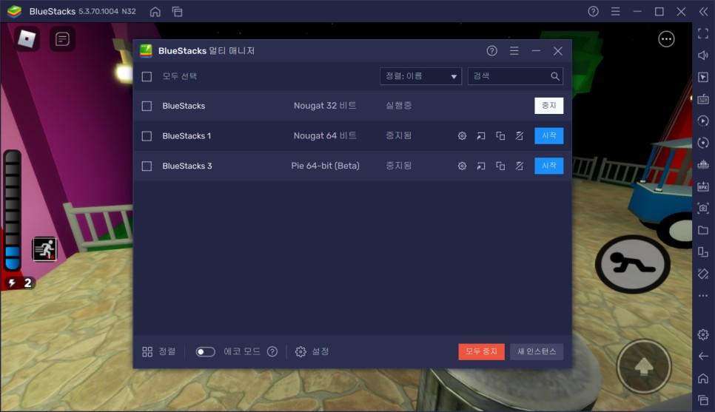Open help in Multi Manager title bar

(491, 50)
